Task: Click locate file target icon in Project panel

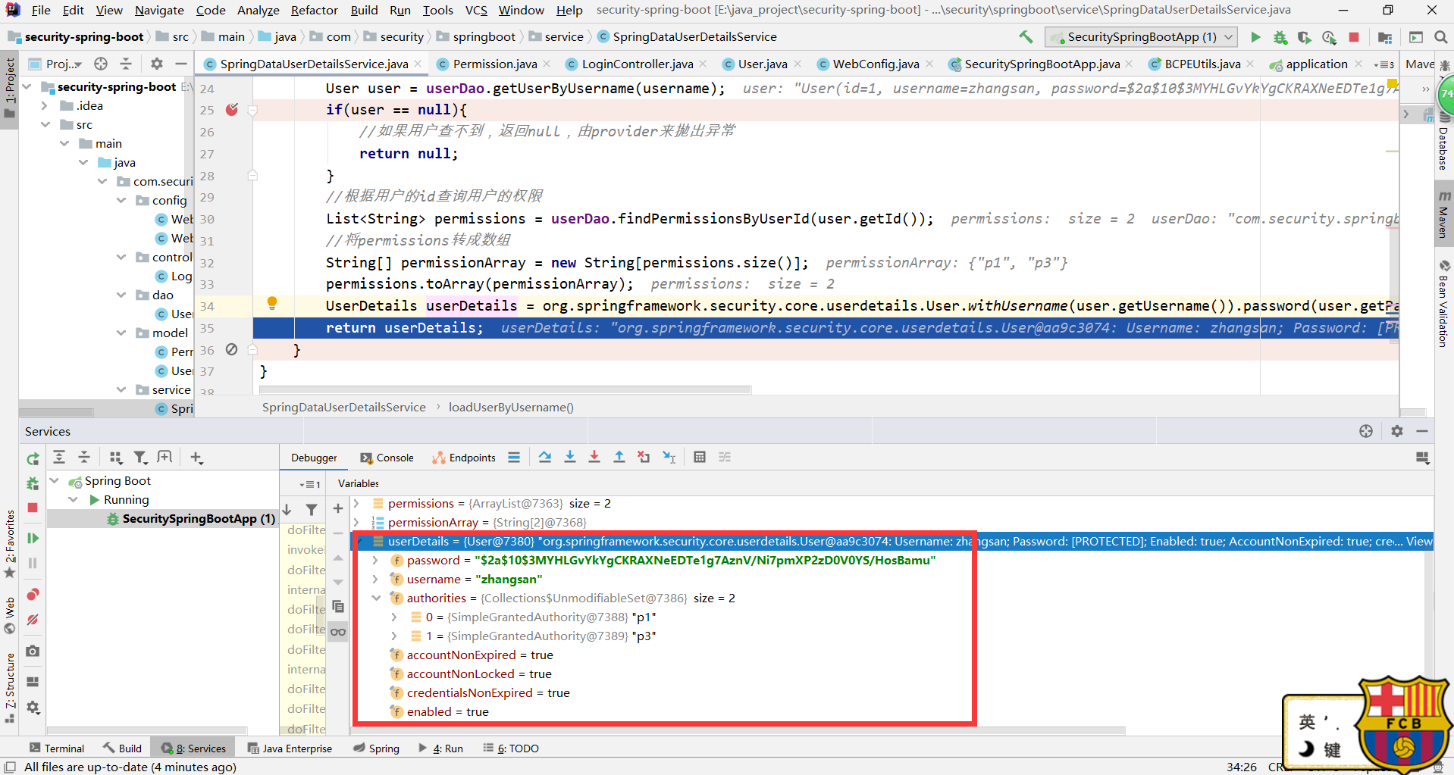Action: pos(101,64)
